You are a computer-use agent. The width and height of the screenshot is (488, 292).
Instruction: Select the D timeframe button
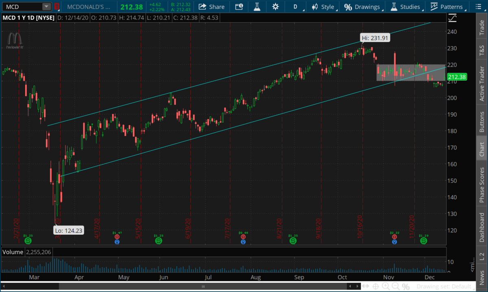tap(295, 7)
